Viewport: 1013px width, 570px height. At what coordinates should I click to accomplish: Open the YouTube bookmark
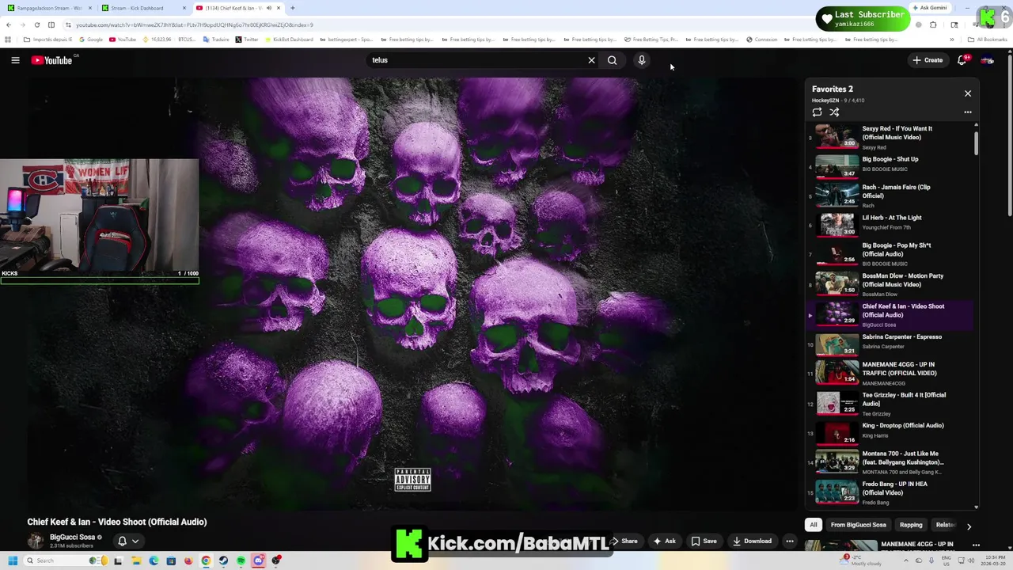[123, 40]
